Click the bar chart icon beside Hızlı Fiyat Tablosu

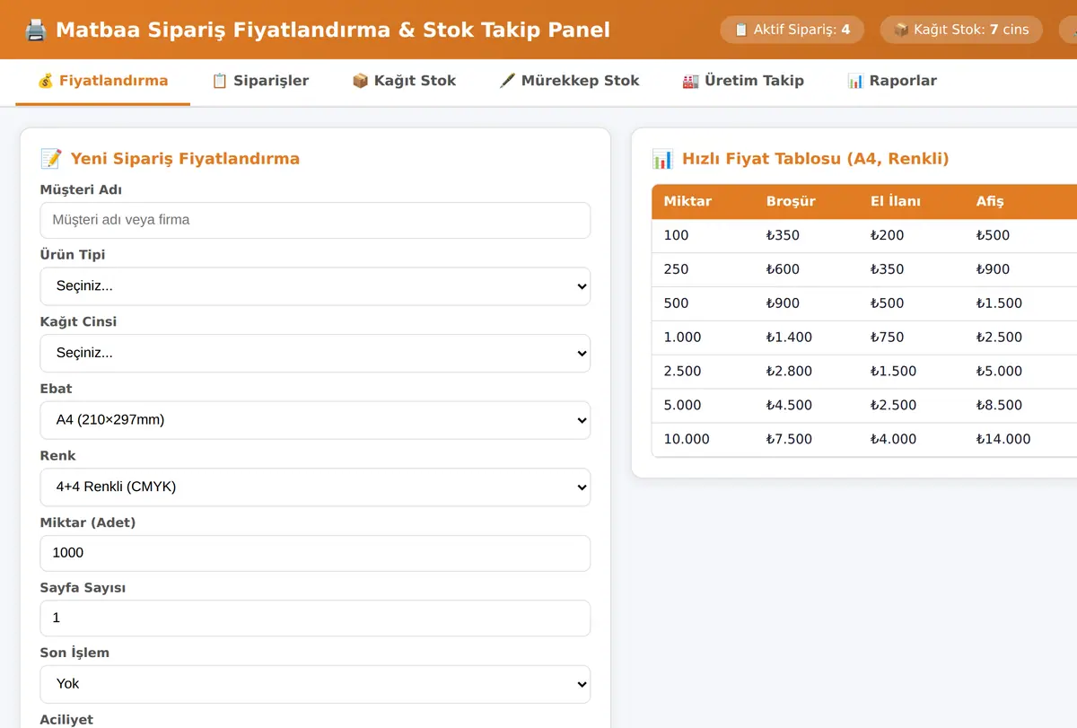(x=662, y=159)
